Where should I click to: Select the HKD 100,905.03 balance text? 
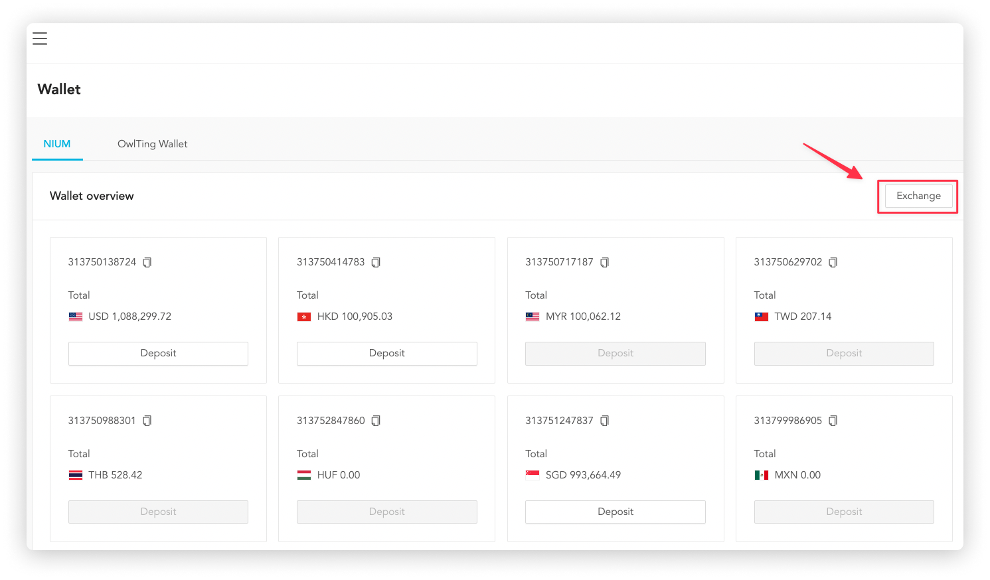click(355, 317)
